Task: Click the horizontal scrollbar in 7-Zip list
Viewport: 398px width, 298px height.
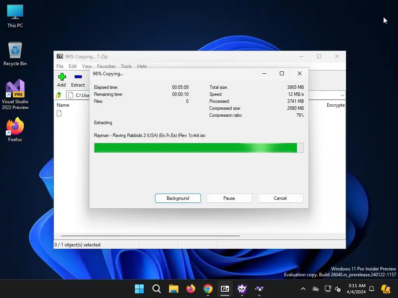Action: pyautogui.click(x=150, y=236)
